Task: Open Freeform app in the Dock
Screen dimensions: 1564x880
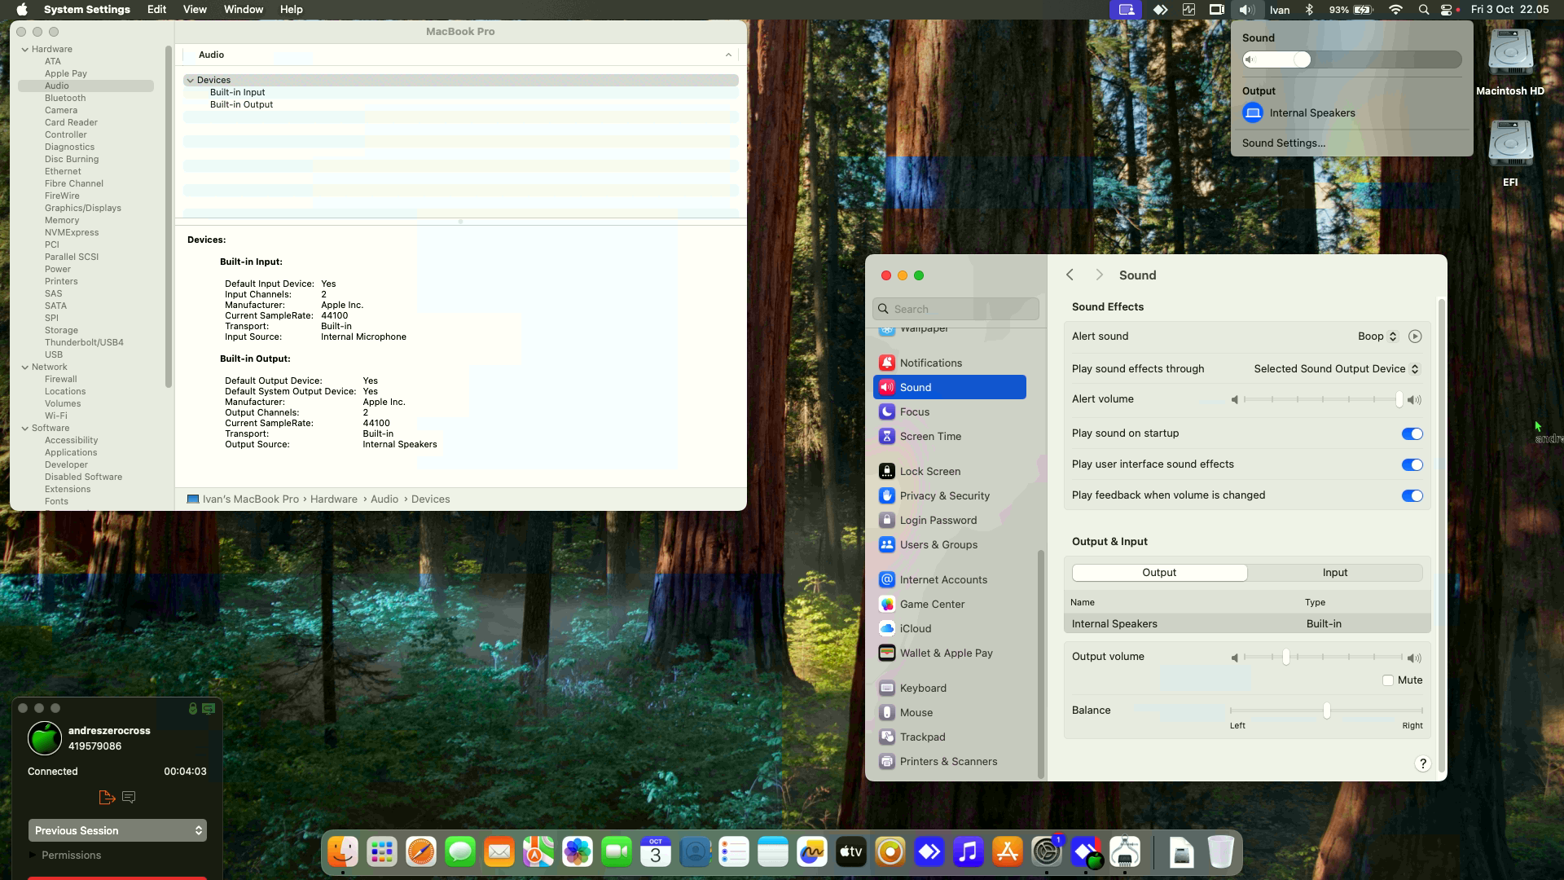Action: 812,852
